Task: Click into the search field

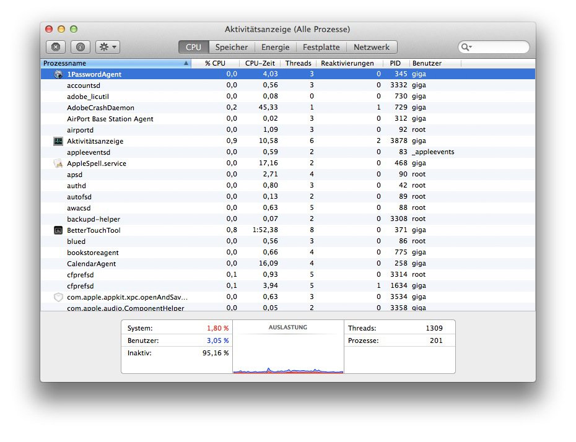Action: [x=500, y=47]
